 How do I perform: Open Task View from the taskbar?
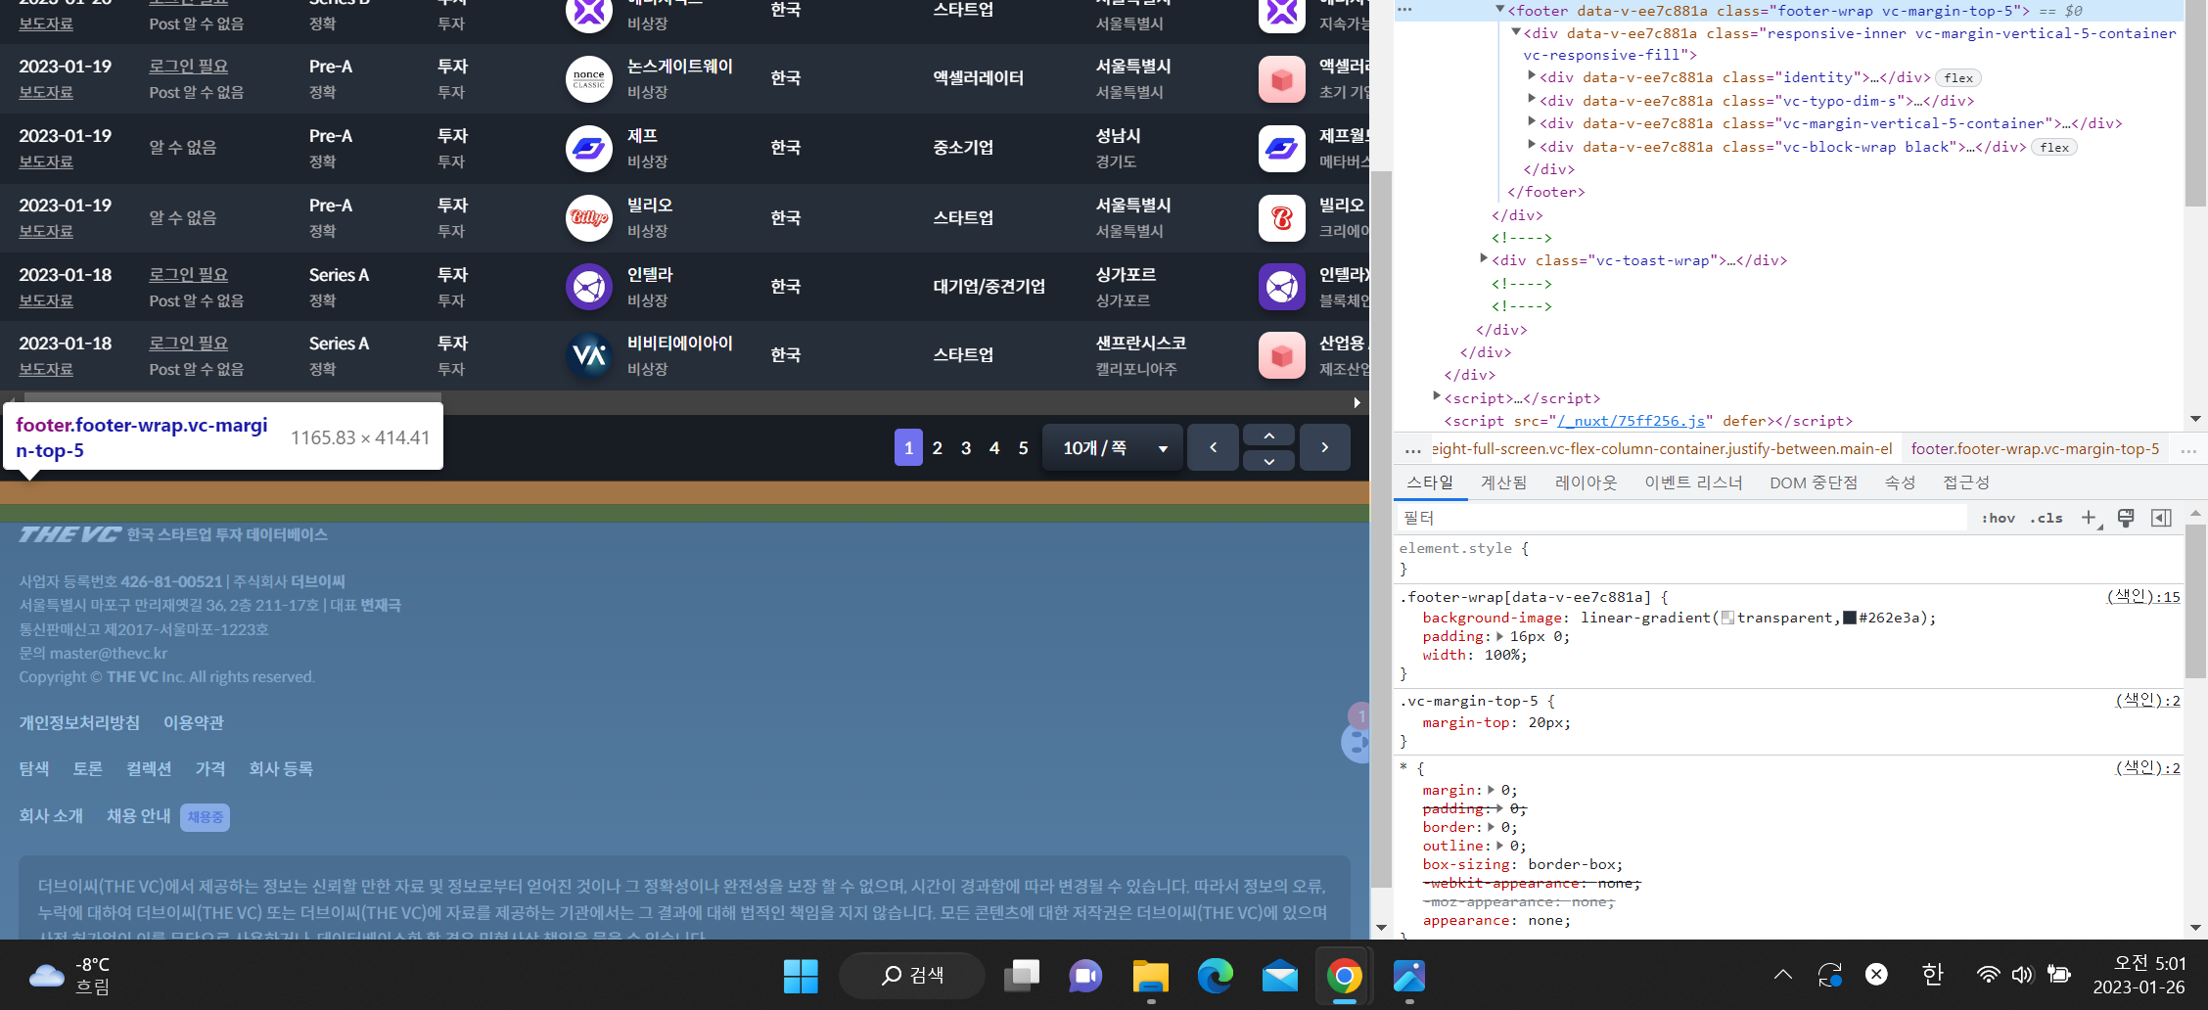1022,976
